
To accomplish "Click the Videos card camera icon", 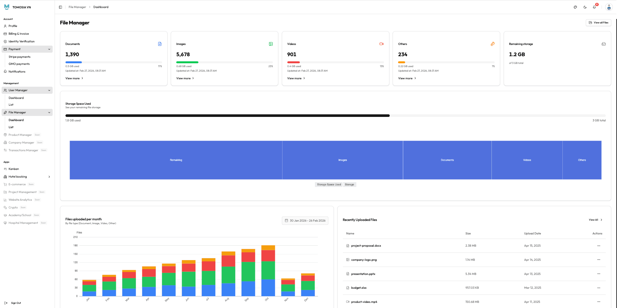I will click(382, 44).
